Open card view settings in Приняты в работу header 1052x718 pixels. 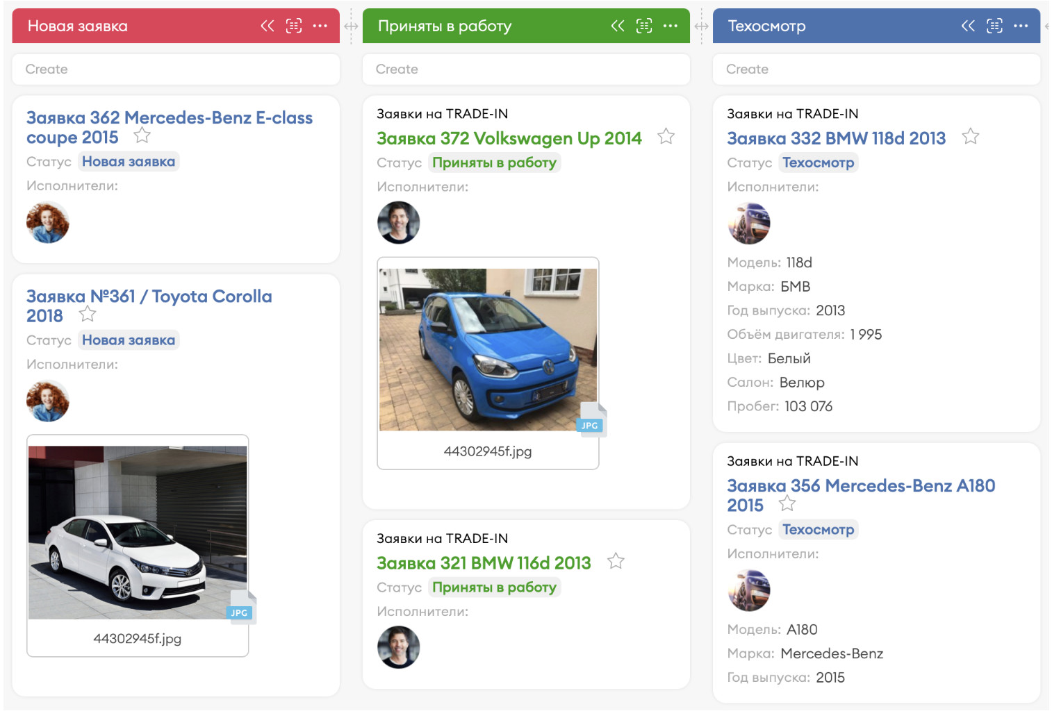click(x=644, y=26)
